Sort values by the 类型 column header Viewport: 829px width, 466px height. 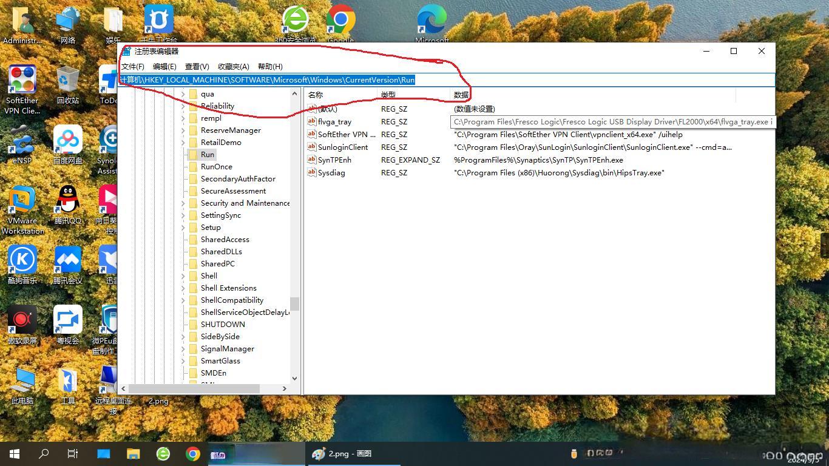(414, 95)
